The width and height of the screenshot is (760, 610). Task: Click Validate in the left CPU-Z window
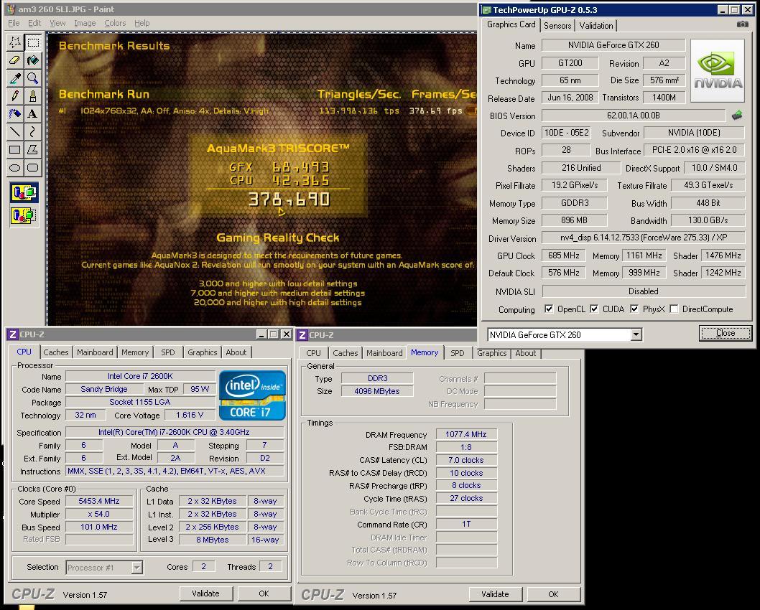point(206,593)
